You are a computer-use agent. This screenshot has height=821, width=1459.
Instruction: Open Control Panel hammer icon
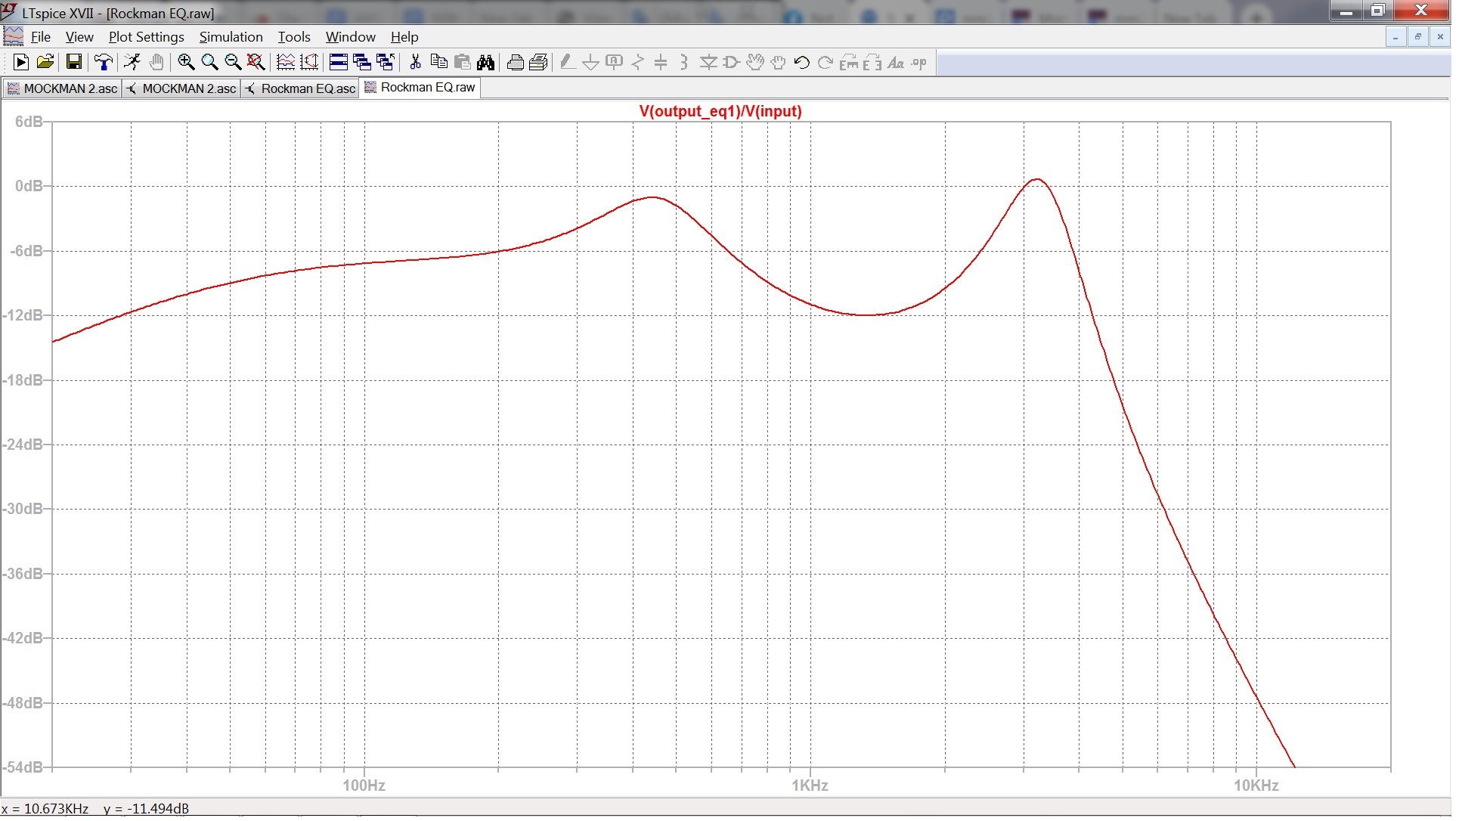103,63
